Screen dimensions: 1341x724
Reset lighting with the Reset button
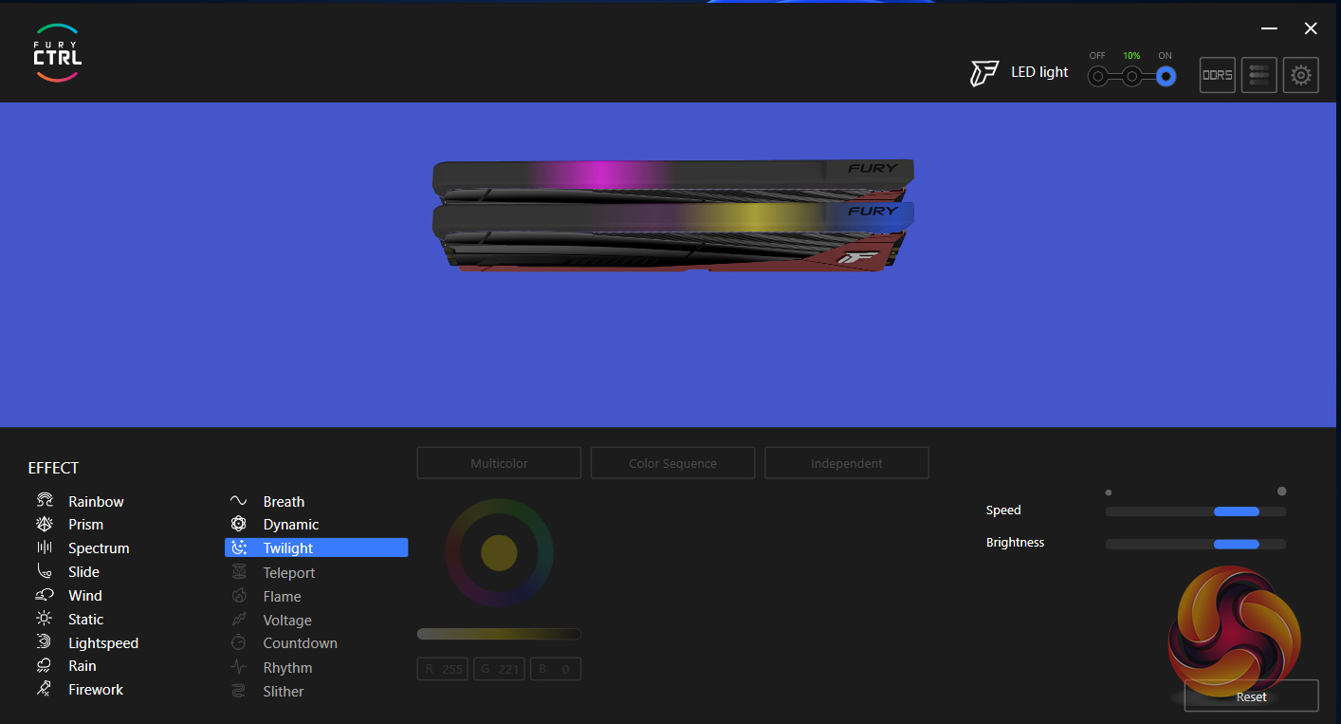pyautogui.click(x=1251, y=696)
